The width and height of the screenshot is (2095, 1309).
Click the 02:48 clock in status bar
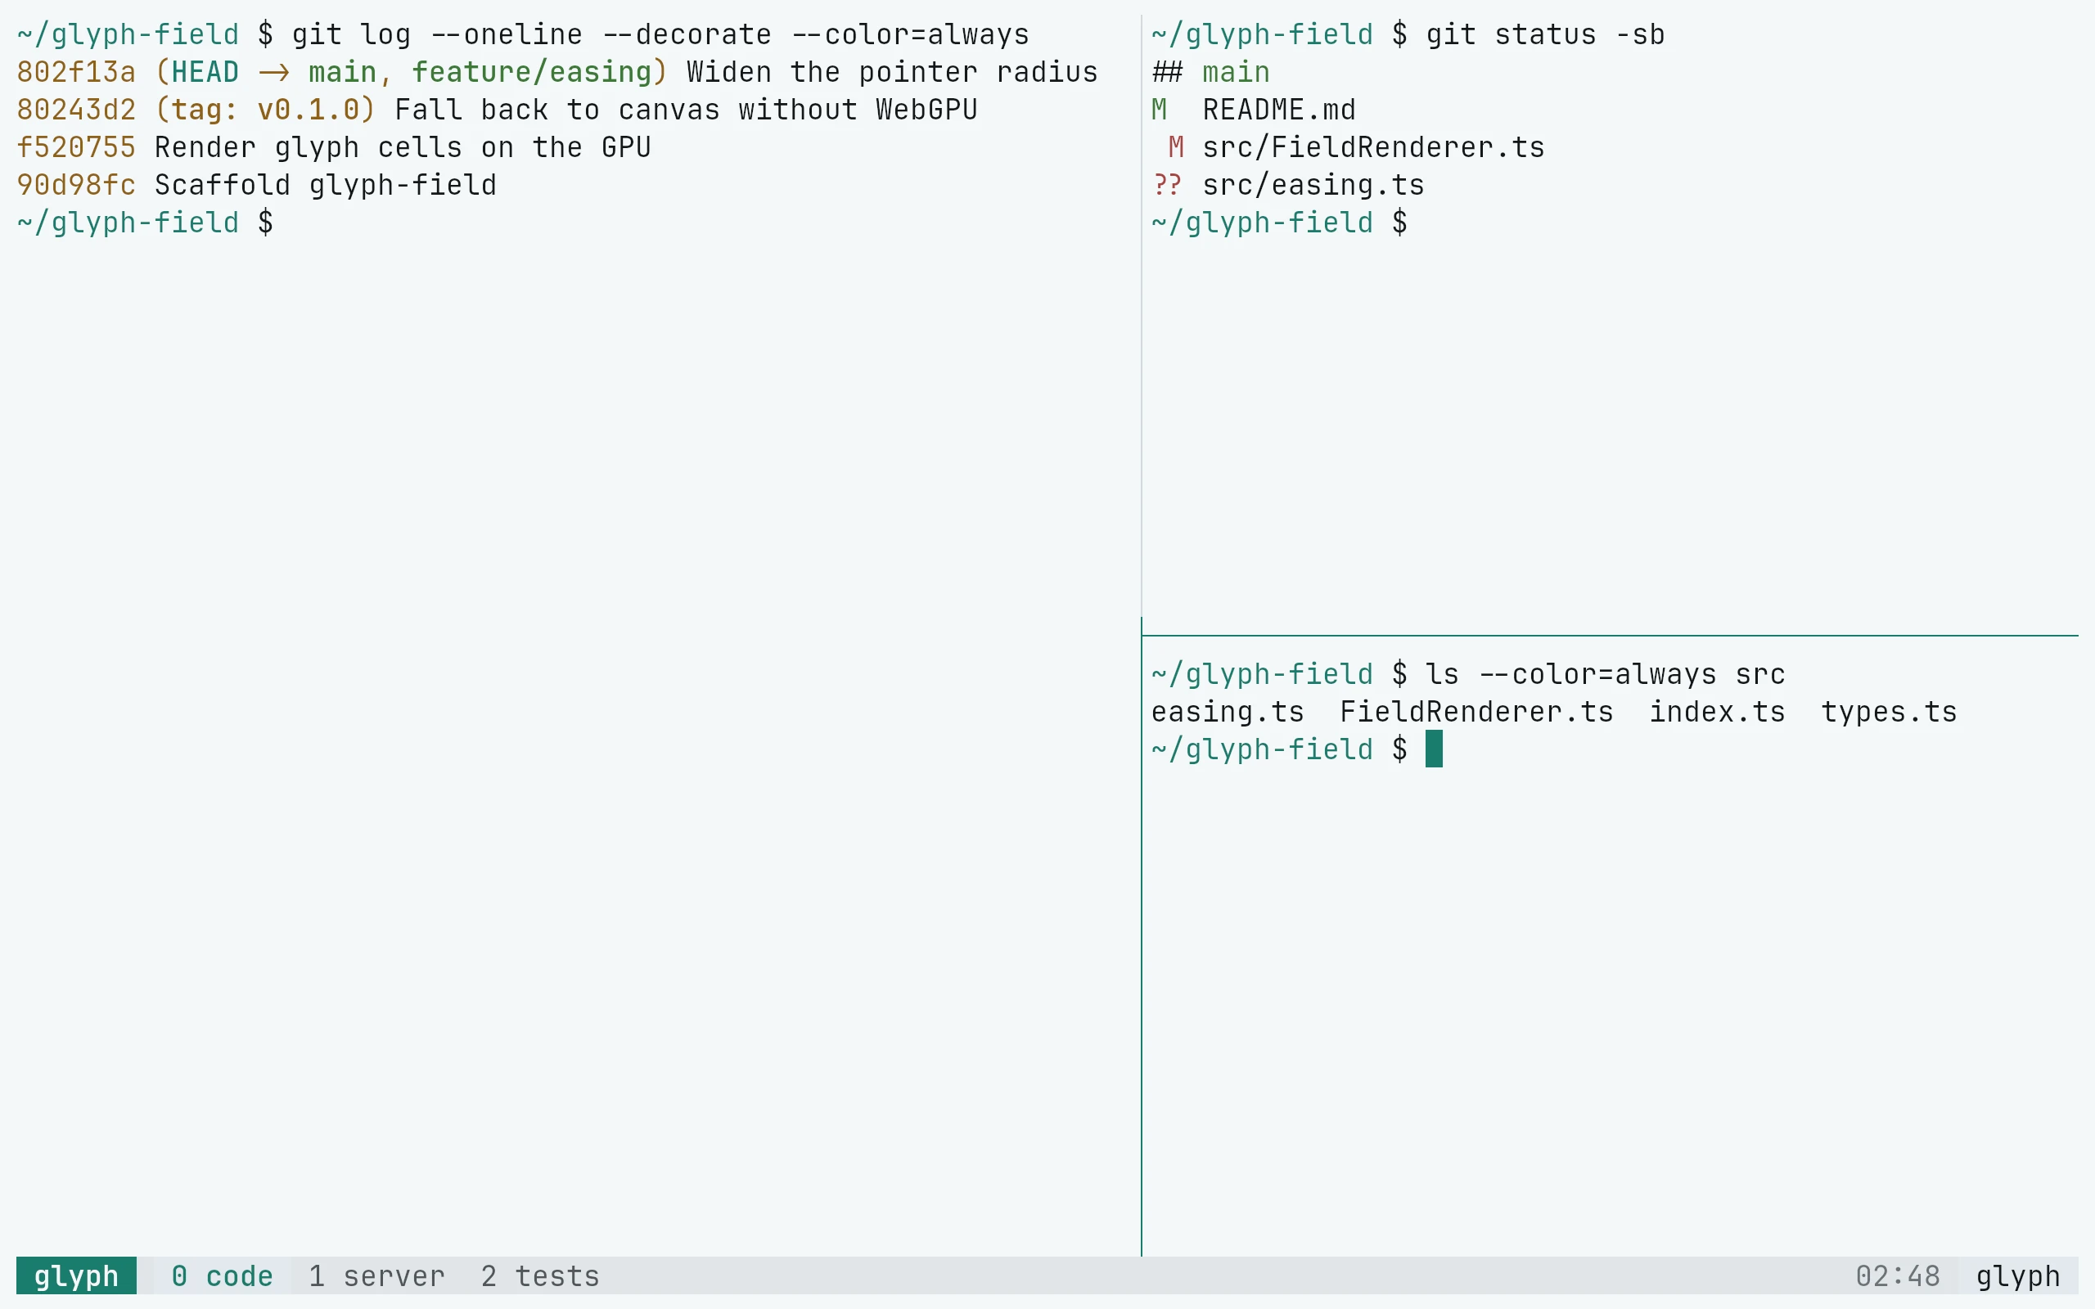coord(1898,1275)
